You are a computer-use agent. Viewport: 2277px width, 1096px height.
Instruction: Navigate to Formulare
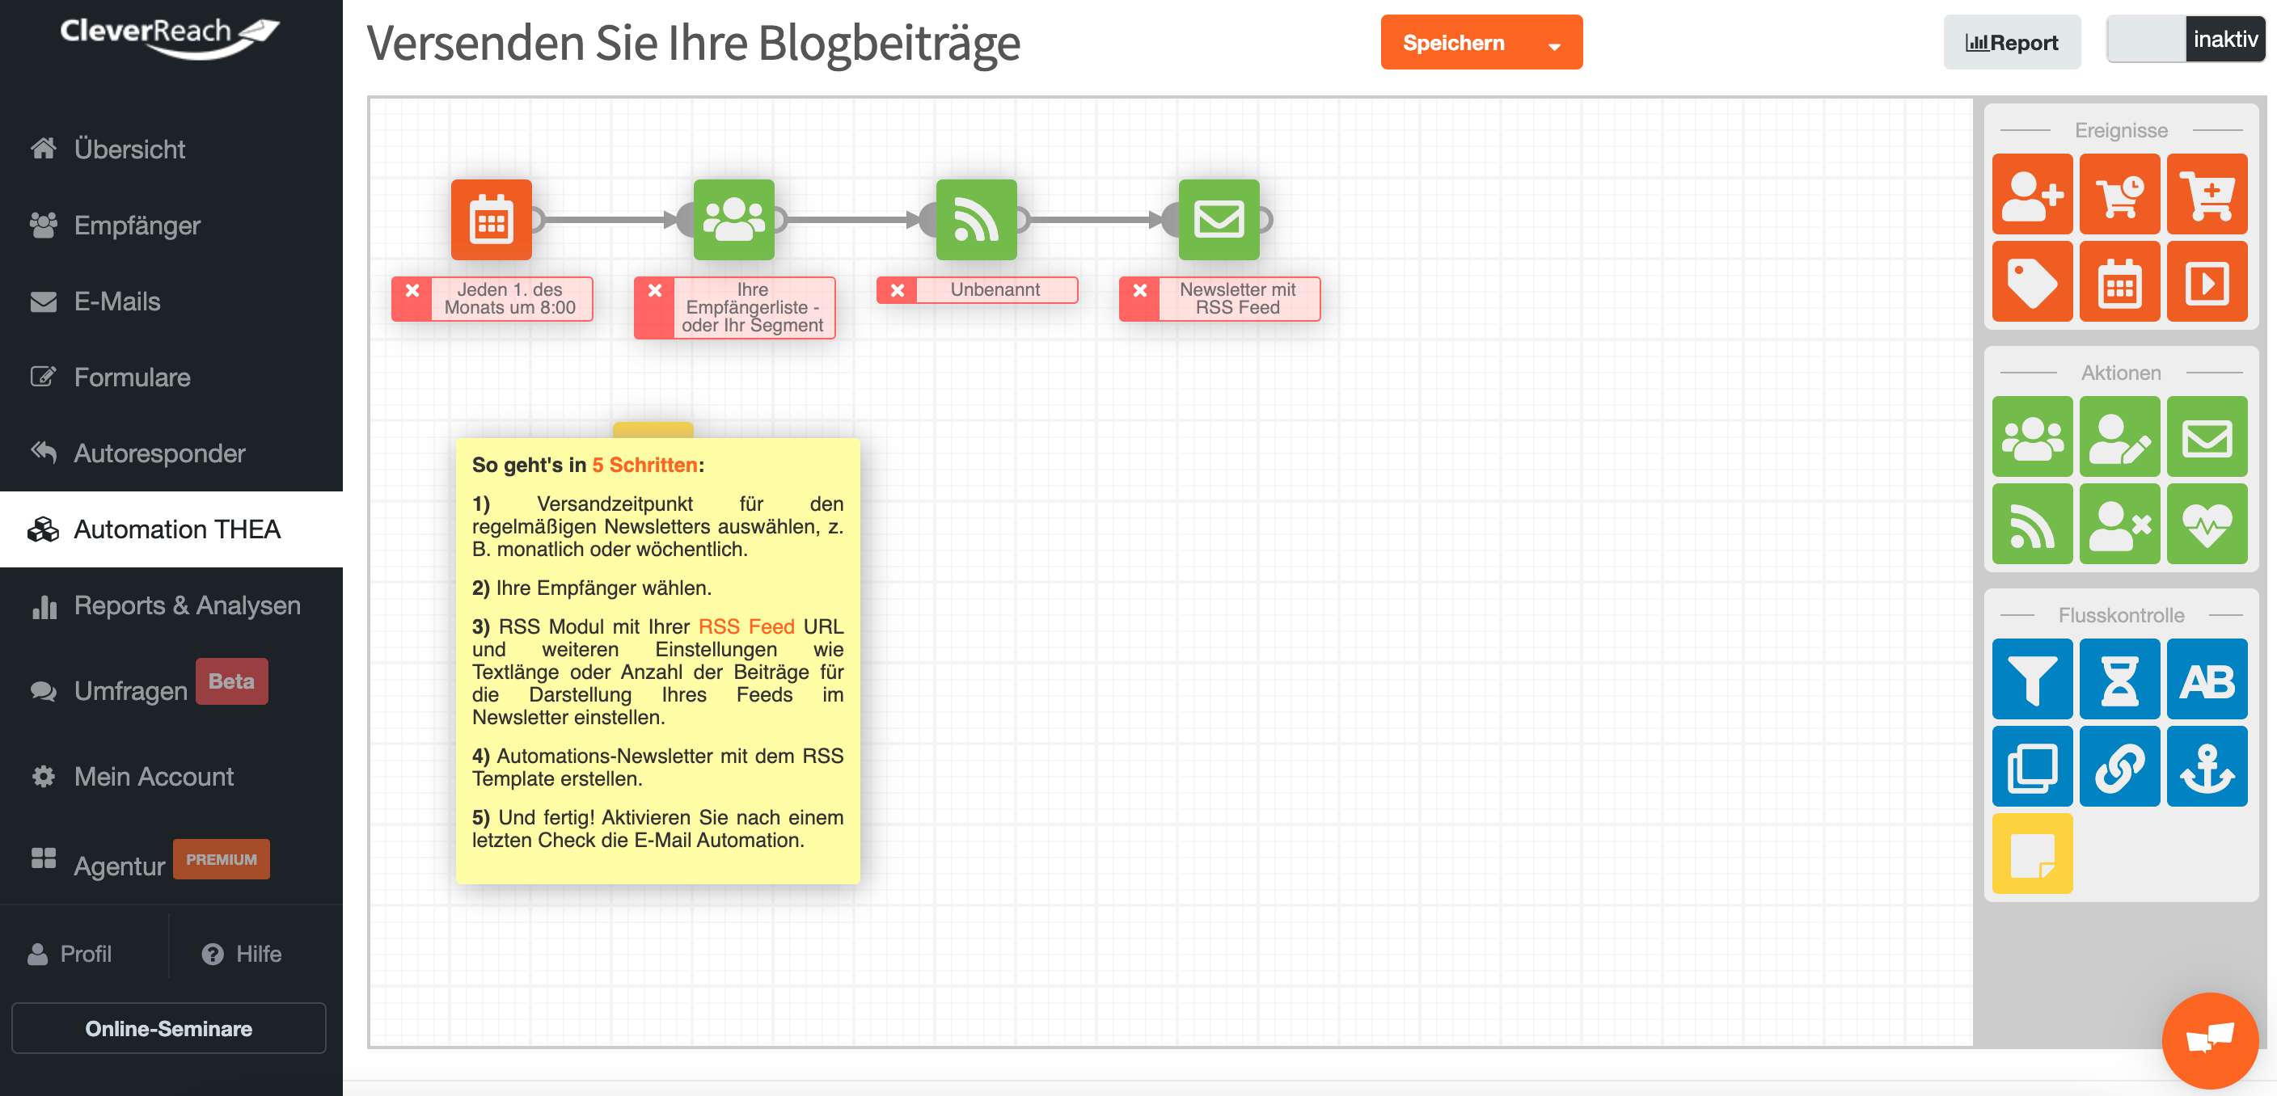171,377
